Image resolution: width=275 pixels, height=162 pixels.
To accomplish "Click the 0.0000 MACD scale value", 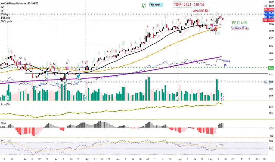I will coord(271,128).
